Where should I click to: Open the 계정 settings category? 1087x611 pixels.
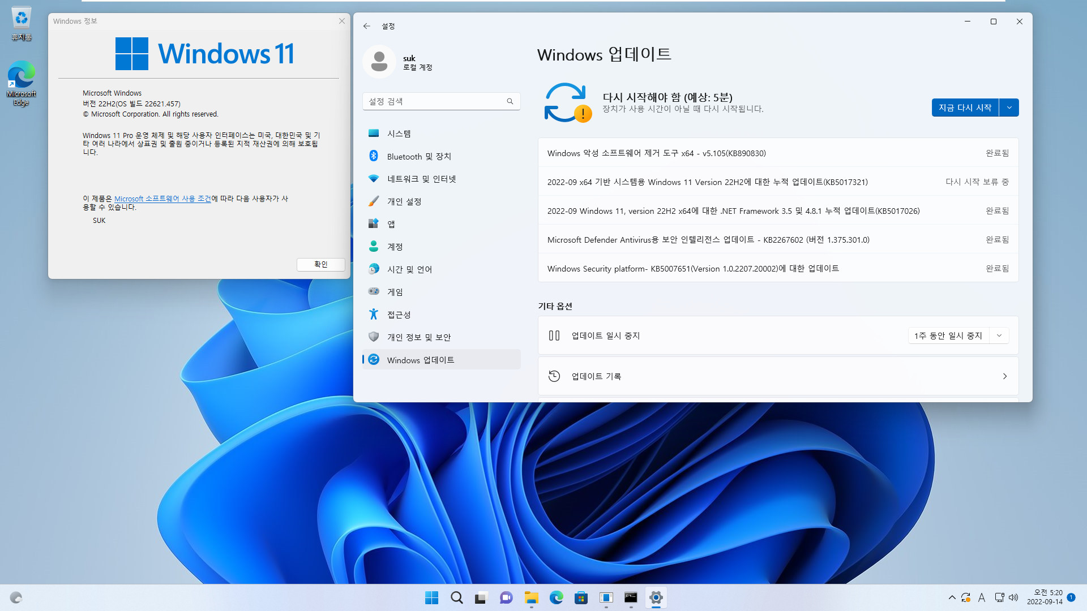click(441, 247)
